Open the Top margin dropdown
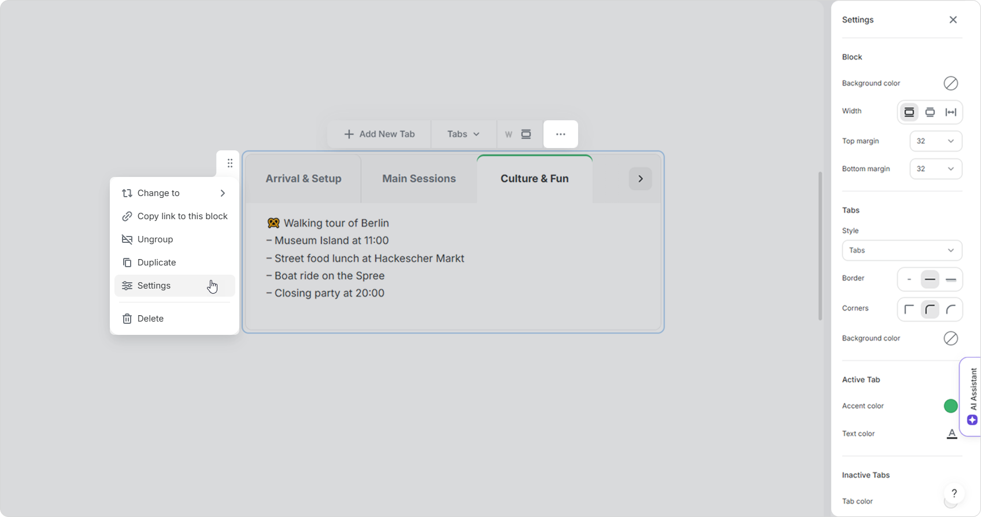 (x=935, y=141)
